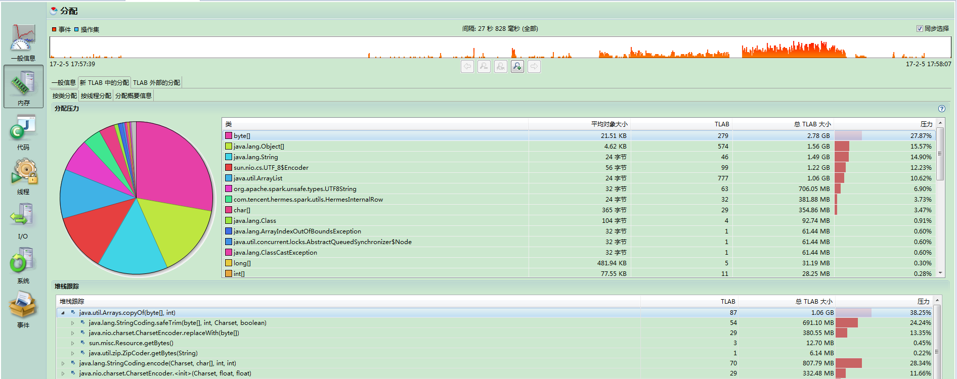Click the frame icon beside StringCoding.encode
The height and width of the screenshot is (379, 957).
(73, 363)
